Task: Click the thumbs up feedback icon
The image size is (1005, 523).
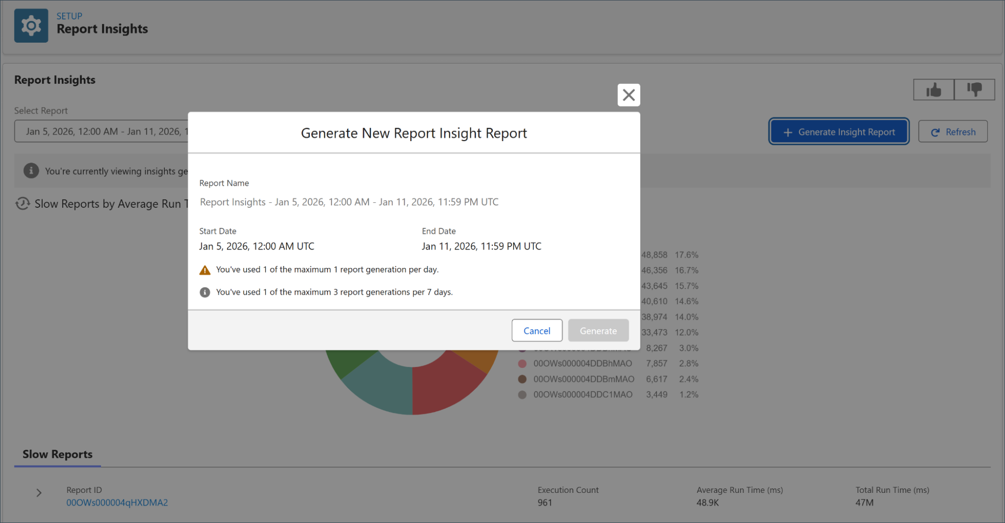Action: 933,90
